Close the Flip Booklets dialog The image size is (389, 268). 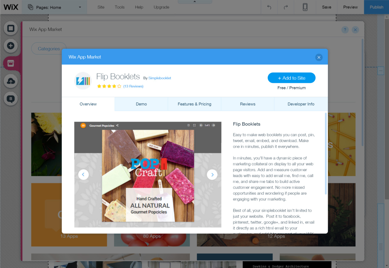pos(319,57)
